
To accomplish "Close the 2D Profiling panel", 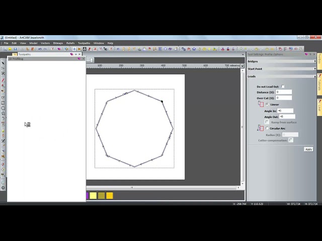I will tap(84, 59).
